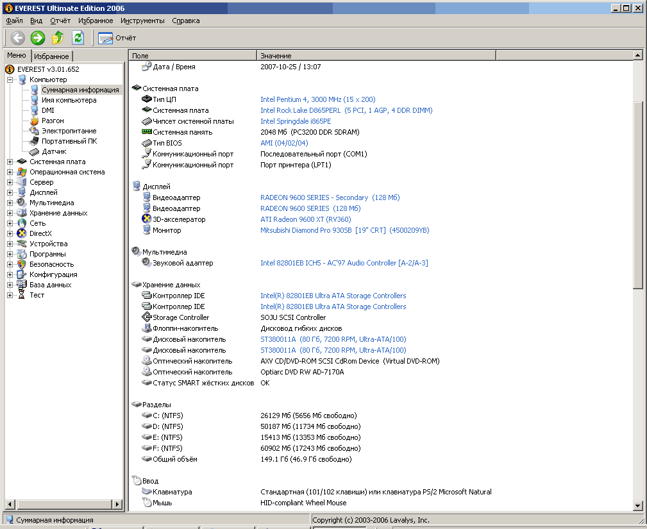Select Суммарная информация tree item
Image resolution: width=647 pixels, height=529 pixels.
(80, 90)
